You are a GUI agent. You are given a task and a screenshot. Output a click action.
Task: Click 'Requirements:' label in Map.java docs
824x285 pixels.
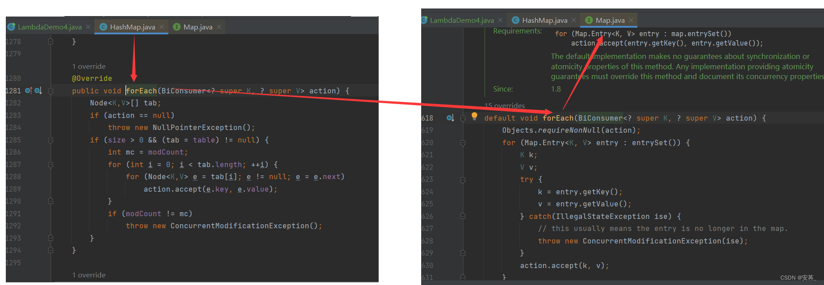click(517, 31)
